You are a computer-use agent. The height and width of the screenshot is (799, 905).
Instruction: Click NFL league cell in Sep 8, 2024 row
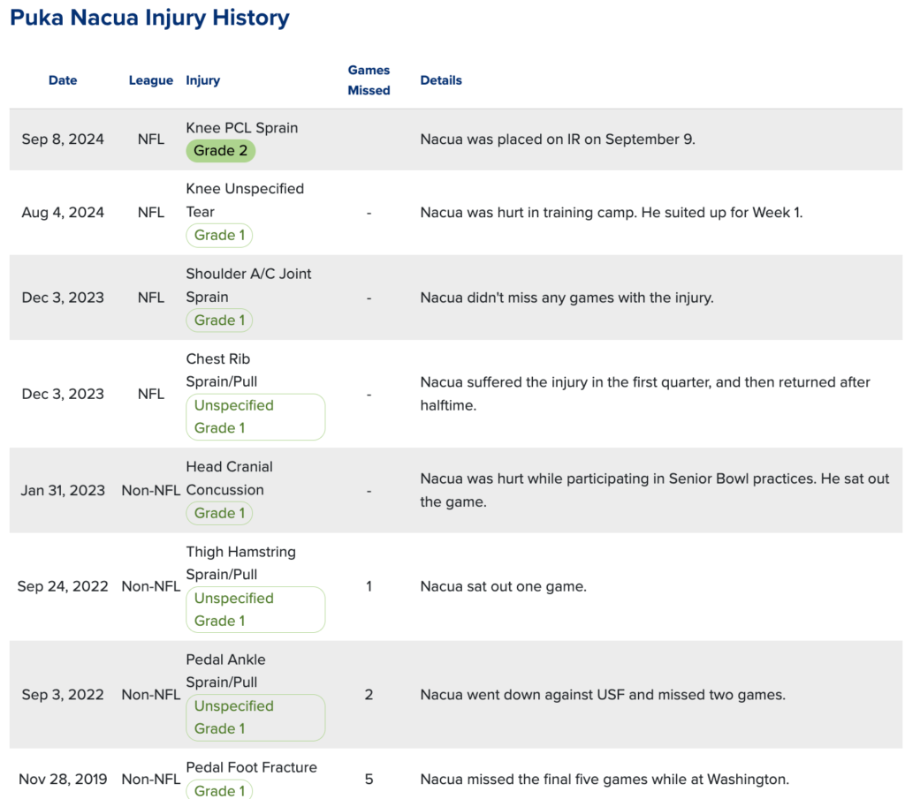pyautogui.click(x=150, y=139)
